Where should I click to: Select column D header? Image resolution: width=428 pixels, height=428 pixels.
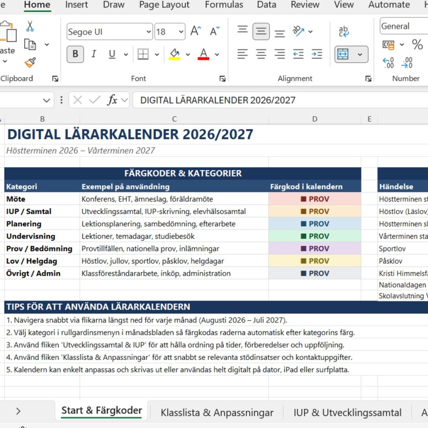pos(315,119)
